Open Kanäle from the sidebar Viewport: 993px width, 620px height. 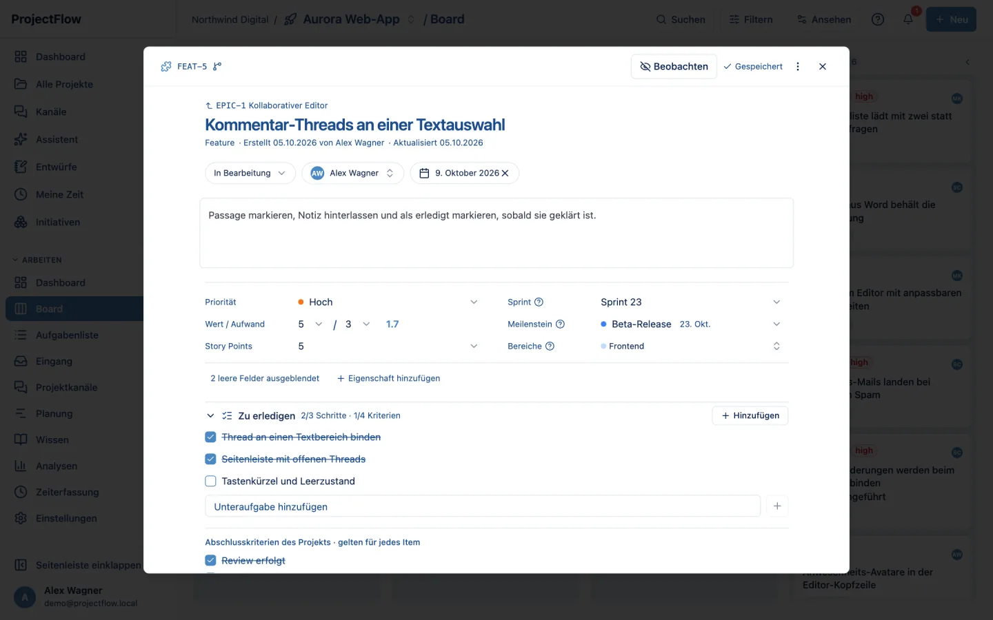pos(51,112)
